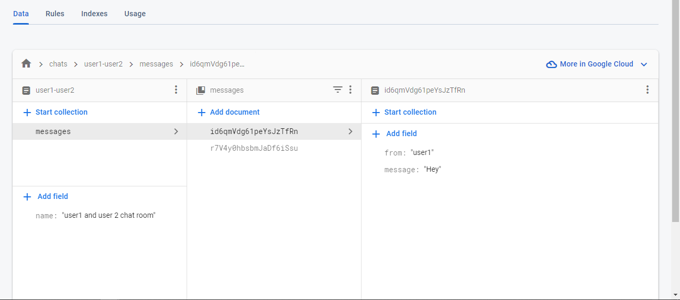Start collection under id6qmVdg61peYsJzTfRn document
680x300 pixels.
tap(404, 112)
